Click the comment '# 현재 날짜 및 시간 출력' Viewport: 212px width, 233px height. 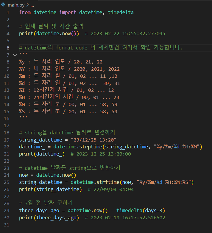click(51, 27)
